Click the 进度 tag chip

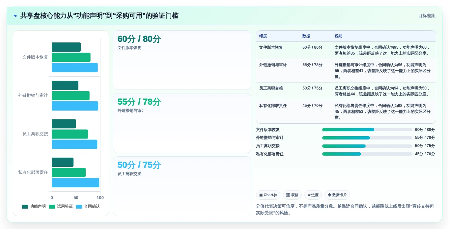pos(313,195)
